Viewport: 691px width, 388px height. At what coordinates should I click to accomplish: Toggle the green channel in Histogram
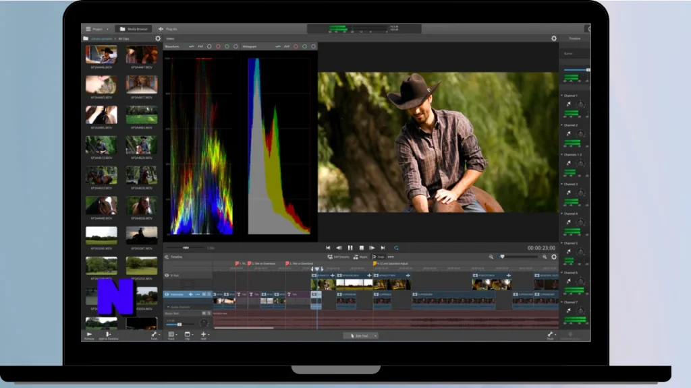click(x=304, y=46)
